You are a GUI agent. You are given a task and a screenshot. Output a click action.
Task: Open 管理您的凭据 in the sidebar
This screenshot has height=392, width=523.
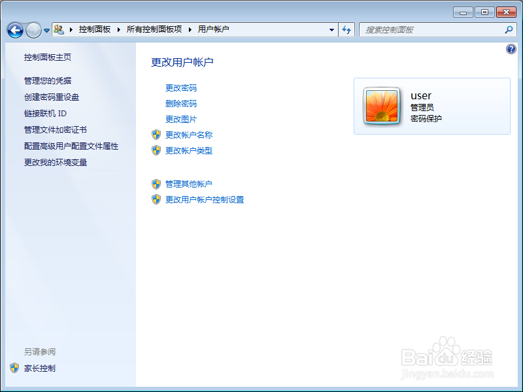pos(48,80)
